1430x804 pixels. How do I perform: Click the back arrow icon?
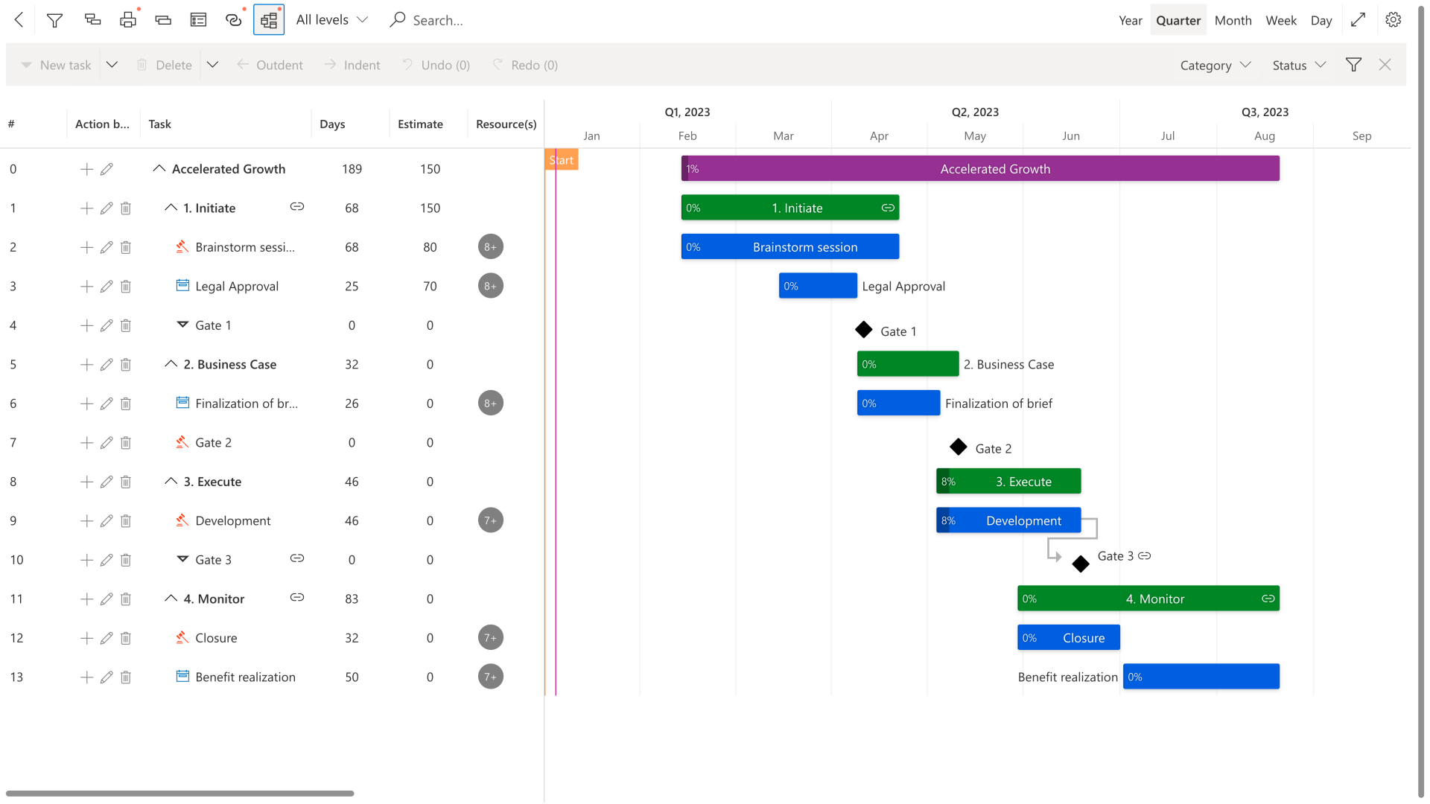(x=19, y=20)
